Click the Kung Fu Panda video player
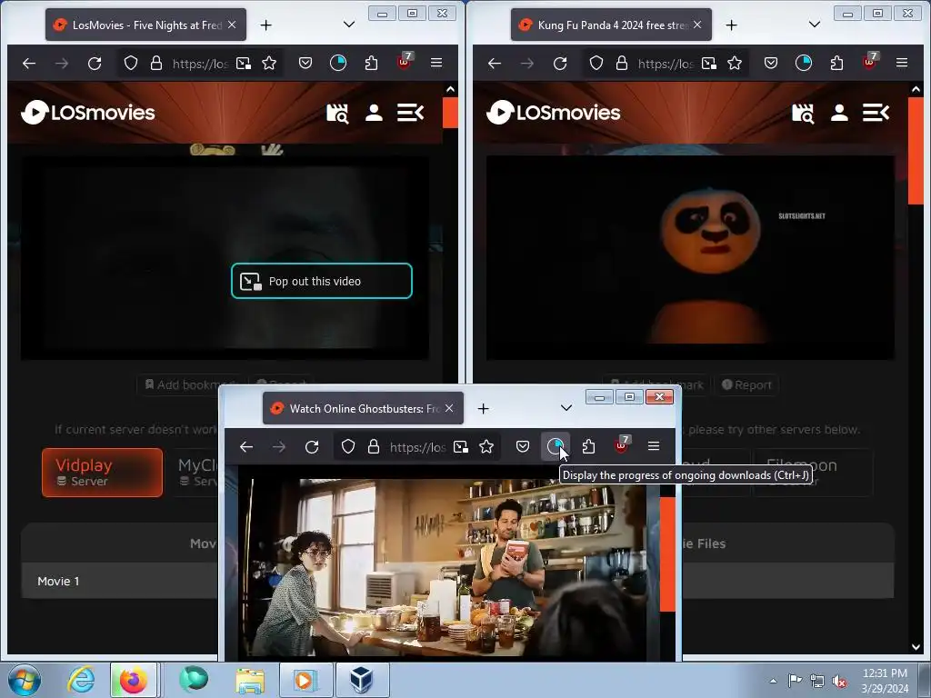Image resolution: width=931 pixels, height=698 pixels. click(690, 257)
